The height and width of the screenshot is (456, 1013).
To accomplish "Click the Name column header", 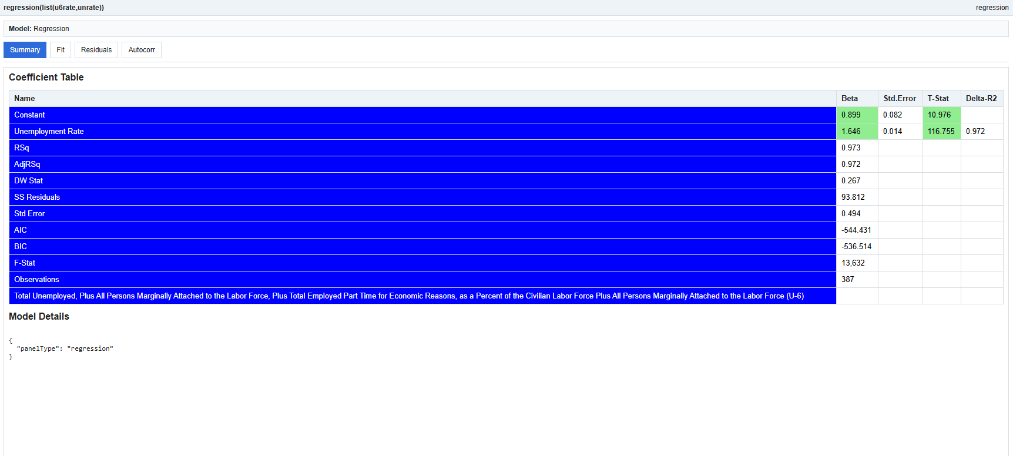I will point(422,99).
